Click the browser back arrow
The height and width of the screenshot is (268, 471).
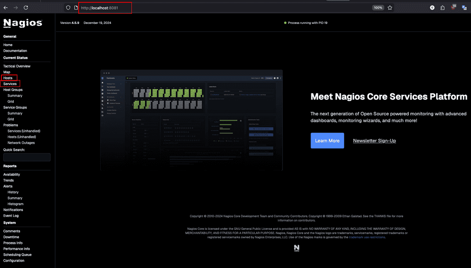(6, 7)
